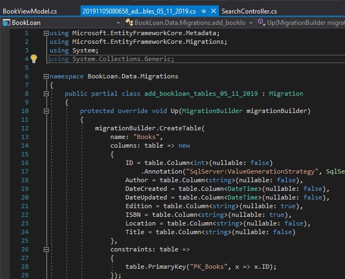Click the class icon in type navigator
This screenshot has width=345, height=279.
tap(129, 22)
